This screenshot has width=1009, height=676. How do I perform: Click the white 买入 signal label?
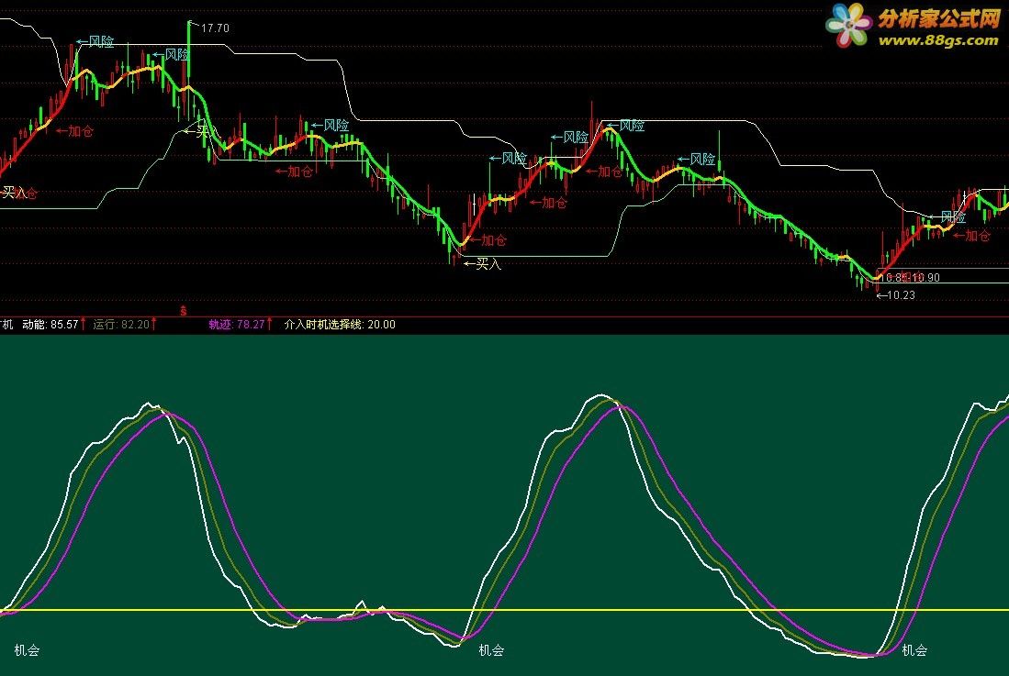tap(488, 263)
